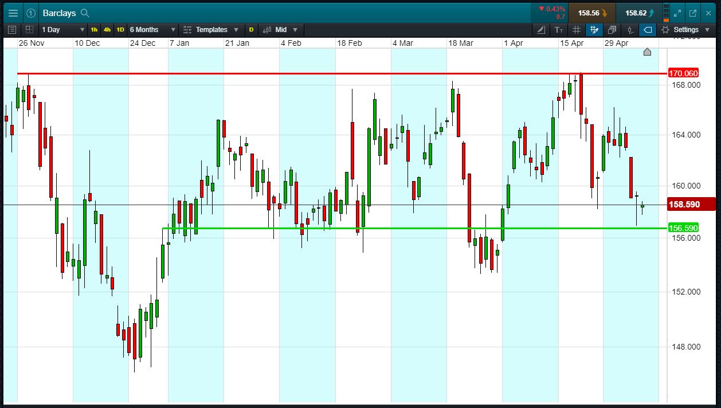
Task: Click the 4 Feb date axis label
Action: [291, 43]
